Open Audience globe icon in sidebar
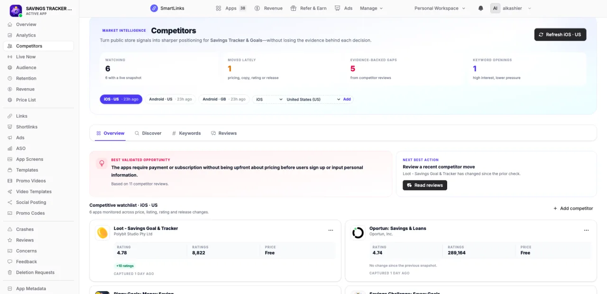607x294 pixels. coord(10,67)
